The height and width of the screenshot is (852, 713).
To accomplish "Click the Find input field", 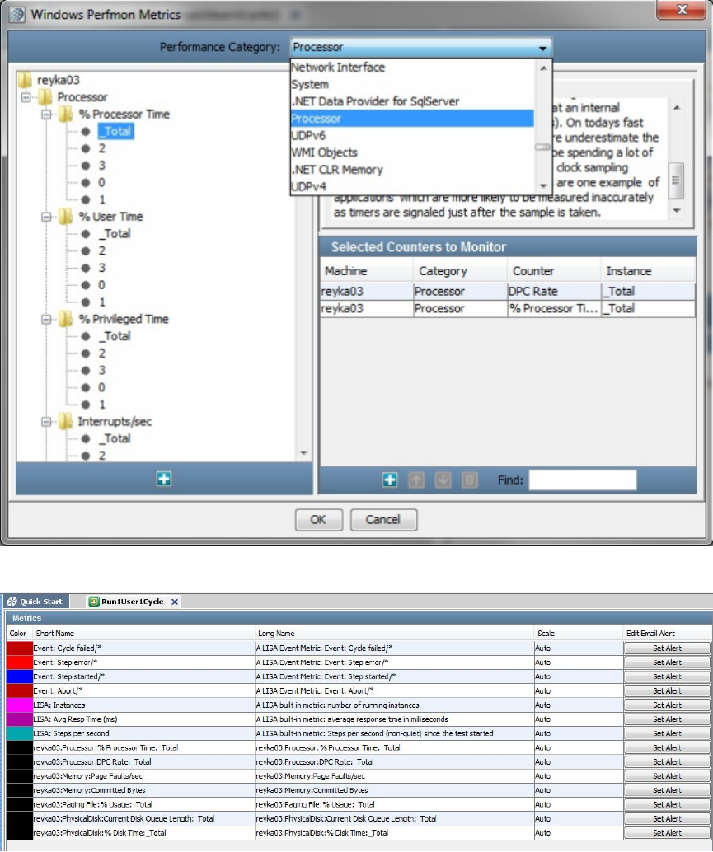I will pos(583,480).
